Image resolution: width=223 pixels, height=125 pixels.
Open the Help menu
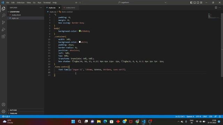point(55,2)
